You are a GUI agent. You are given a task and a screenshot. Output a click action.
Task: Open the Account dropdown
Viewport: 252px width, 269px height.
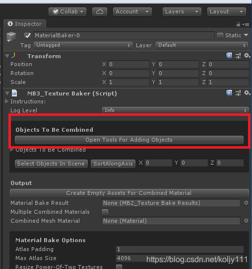132,11
